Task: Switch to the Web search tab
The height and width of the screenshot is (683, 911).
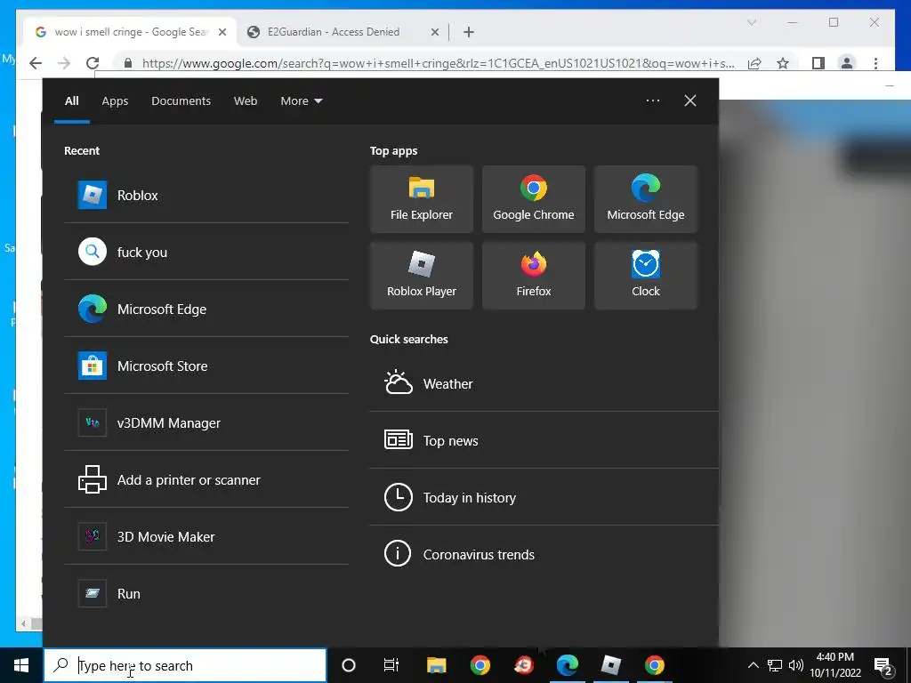Action: pos(246,101)
